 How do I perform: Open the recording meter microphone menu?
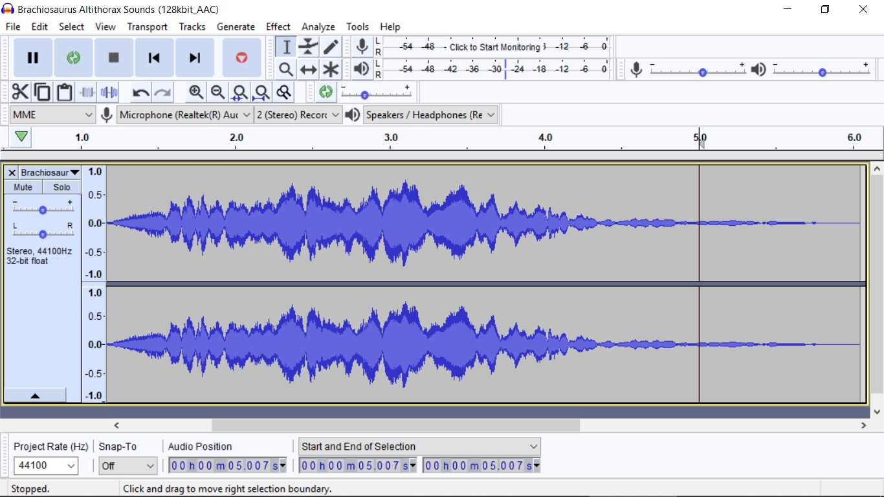click(362, 47)
